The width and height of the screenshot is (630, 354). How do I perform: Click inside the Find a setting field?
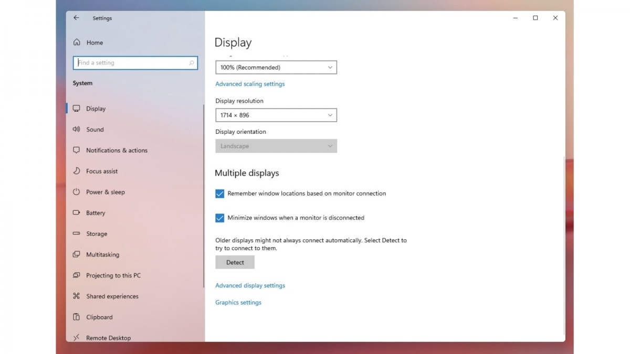click(x=131, y=63)
